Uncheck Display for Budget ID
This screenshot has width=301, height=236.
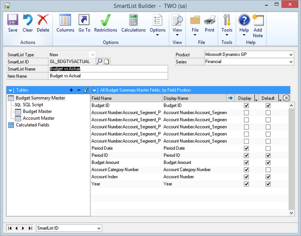(x=246, y=105)
